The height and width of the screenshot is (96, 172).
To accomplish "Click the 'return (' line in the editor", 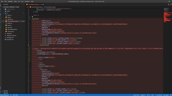I will [36, 15].
